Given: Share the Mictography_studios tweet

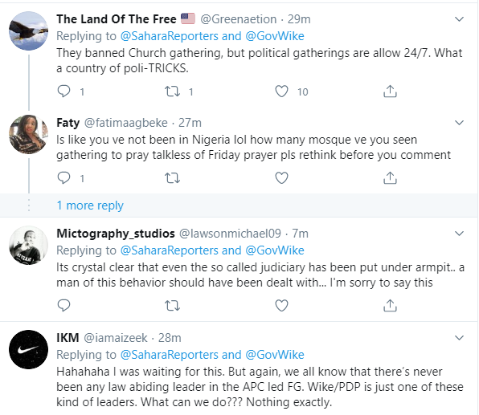Looking at the screenshot, I should pyautogui.click(x=390, y=306).
